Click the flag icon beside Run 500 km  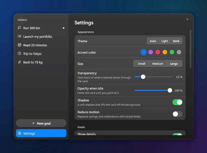click(x=19, y=28)
